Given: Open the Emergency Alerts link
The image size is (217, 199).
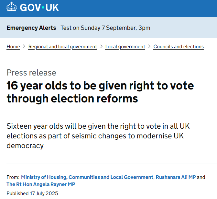Looking at the screenshot, I should point(31,28).
